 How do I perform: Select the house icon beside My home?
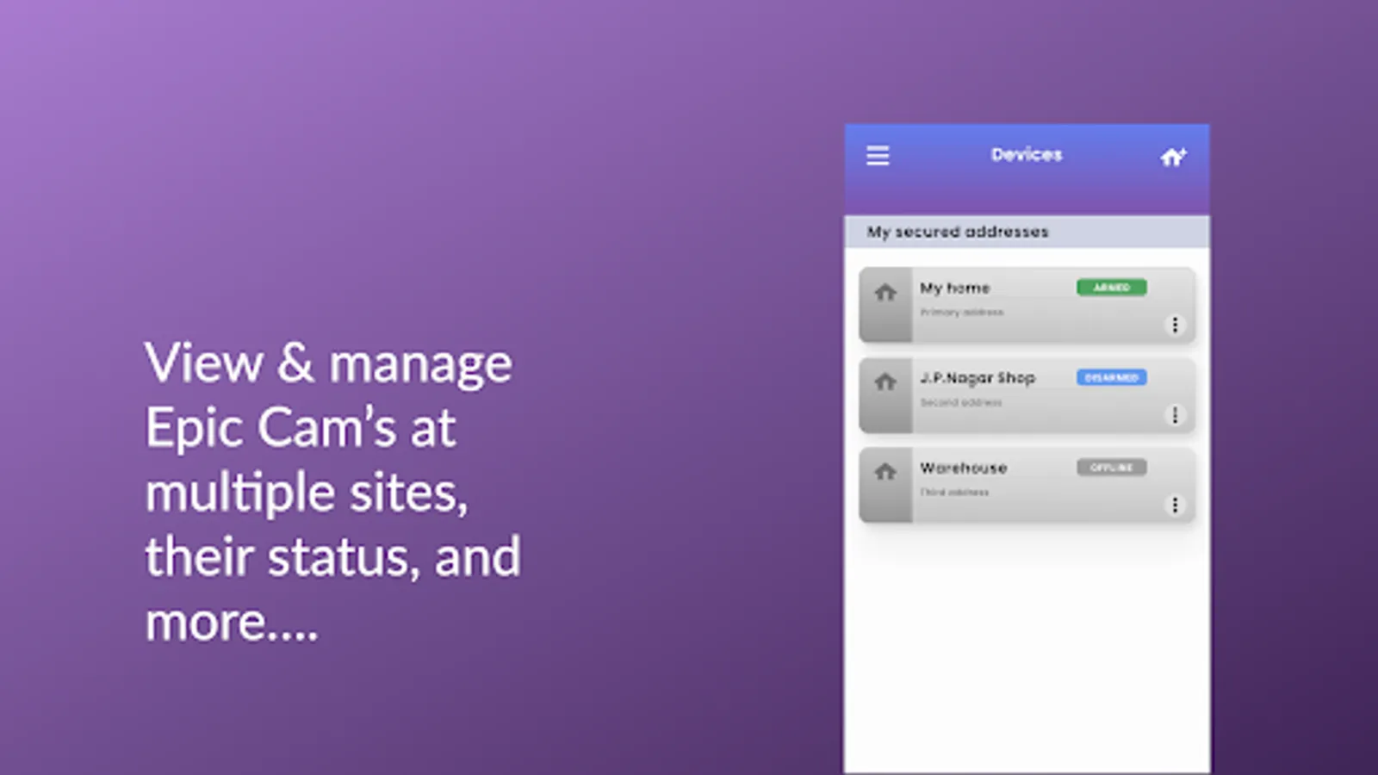pyautogui.click(x=885, y=293)
